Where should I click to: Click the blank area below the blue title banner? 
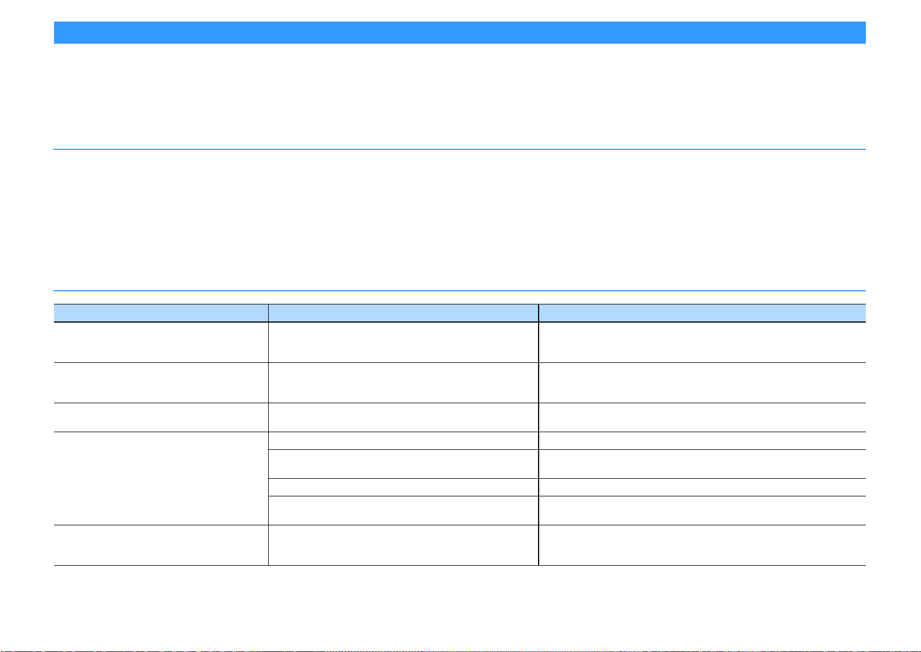[460, 97]
